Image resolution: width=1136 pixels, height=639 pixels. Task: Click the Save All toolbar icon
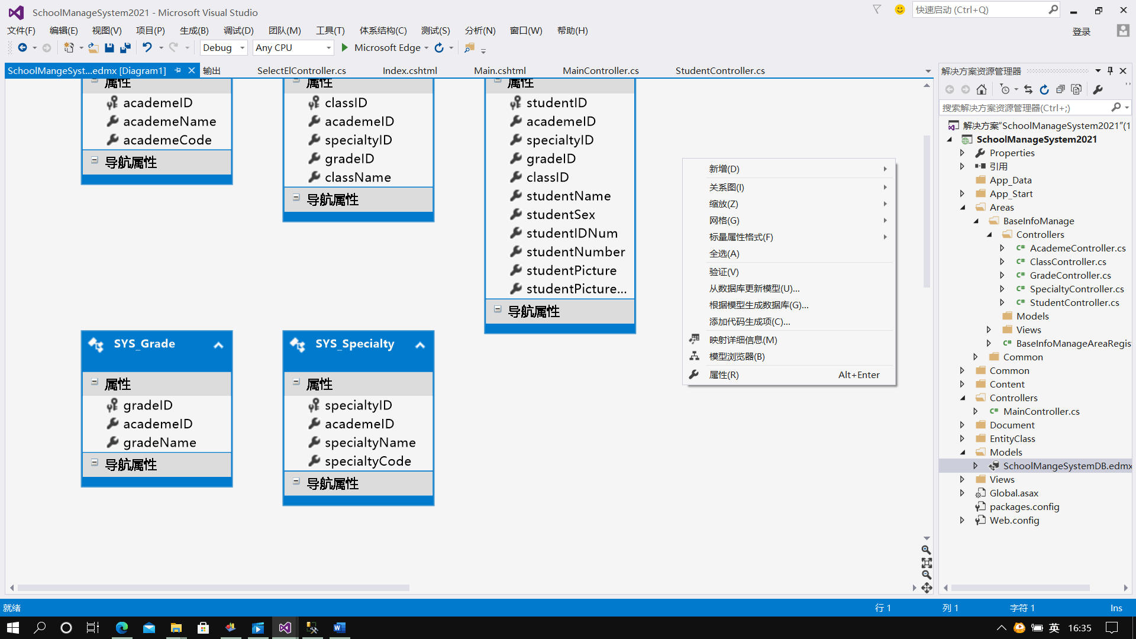125,48
